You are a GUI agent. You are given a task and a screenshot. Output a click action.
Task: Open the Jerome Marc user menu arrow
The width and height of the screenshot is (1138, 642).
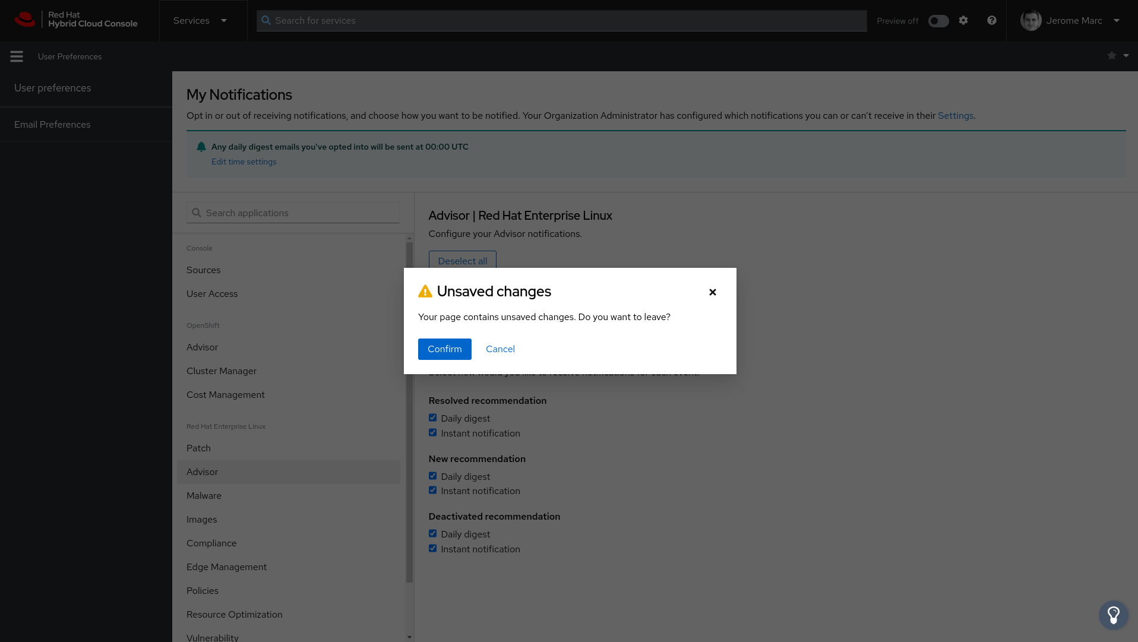[x=1117, y=20]
